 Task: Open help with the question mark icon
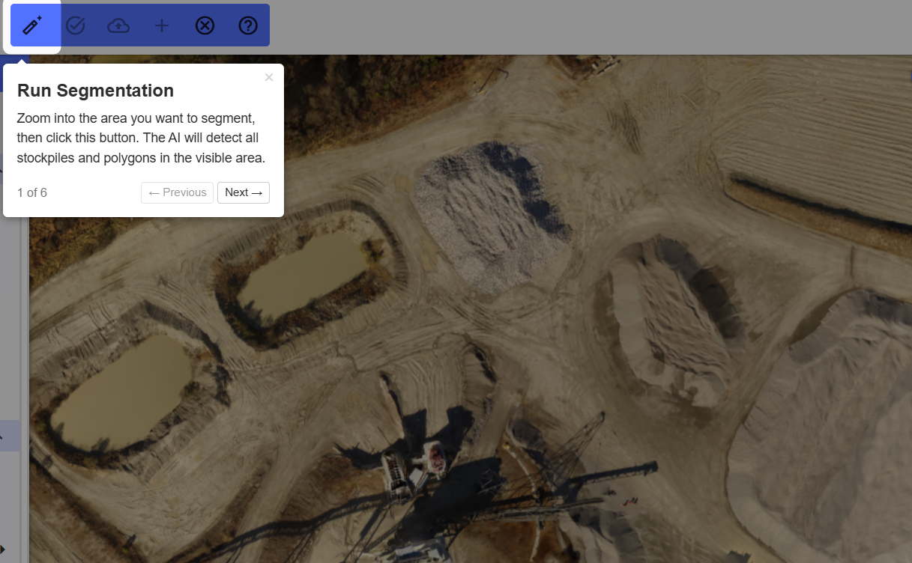pos(248,25)
